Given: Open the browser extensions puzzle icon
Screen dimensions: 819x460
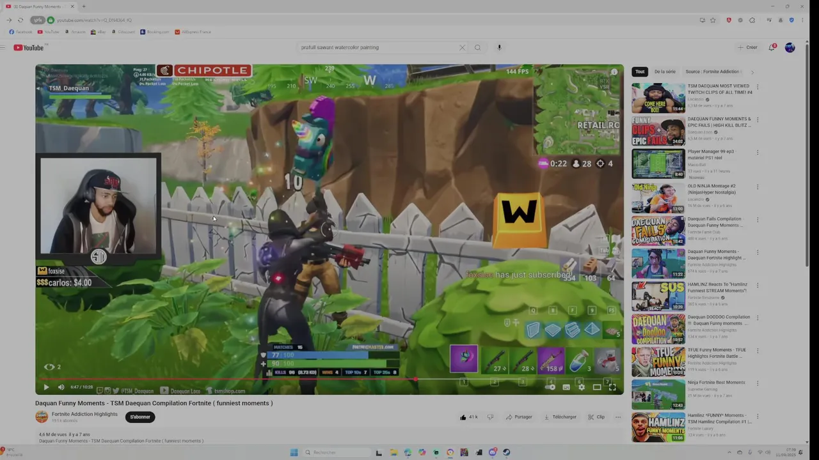Looking at the screenshot, I should pos(752,20).
